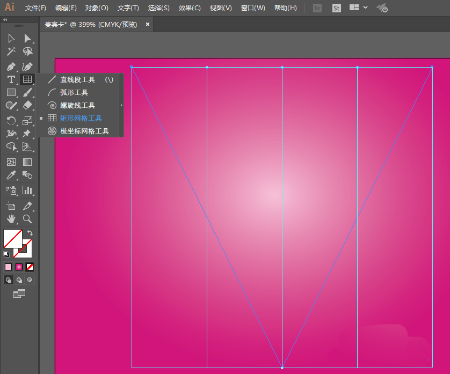450x374 pixels.
Task: Select the Selection tool arrow
Action: tap(11, 39)
